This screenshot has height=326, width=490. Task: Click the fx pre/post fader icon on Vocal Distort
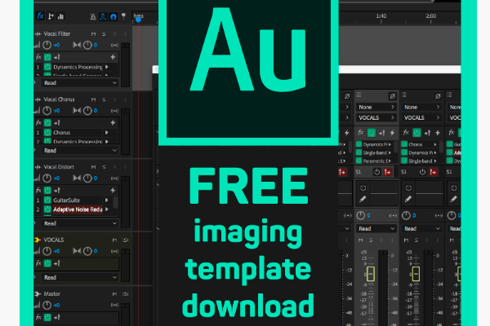pos(57,190)
